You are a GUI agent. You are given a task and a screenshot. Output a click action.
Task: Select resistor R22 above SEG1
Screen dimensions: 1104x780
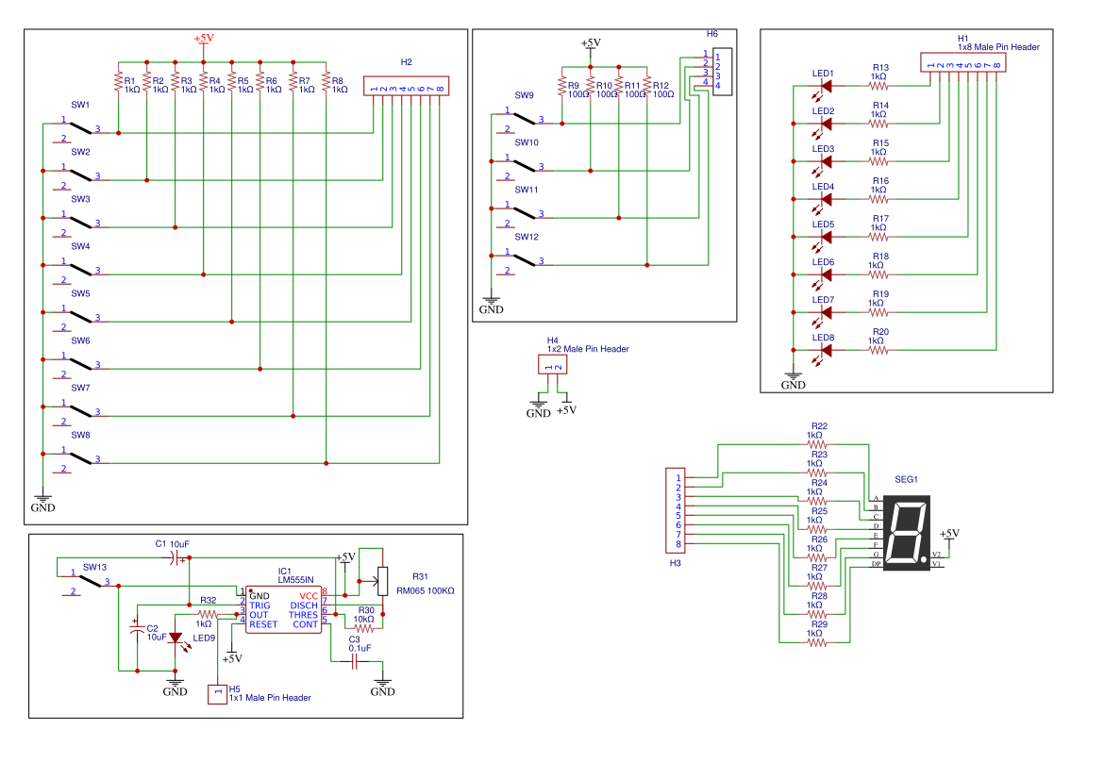click(x=817, y=444)
